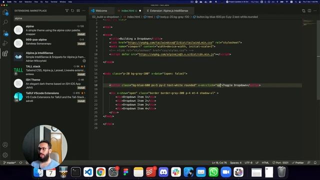320x180 pixels.
Task: Select Alpine.js IntelliSense extension in list
Action: 50,56
